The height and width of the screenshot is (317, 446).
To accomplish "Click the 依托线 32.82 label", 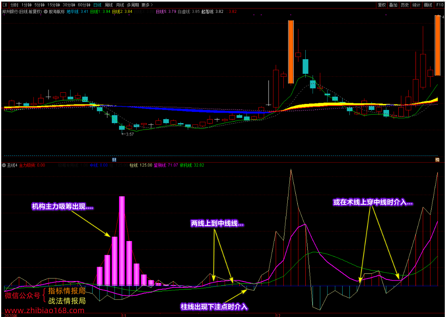I will pyautogui.click(x=192, y=165).
